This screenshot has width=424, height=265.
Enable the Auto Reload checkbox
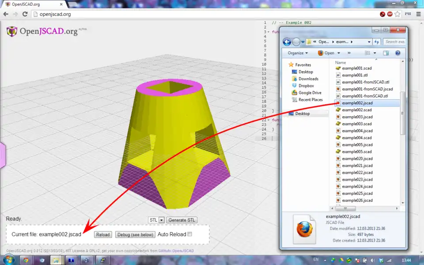(x=190, y=234)
